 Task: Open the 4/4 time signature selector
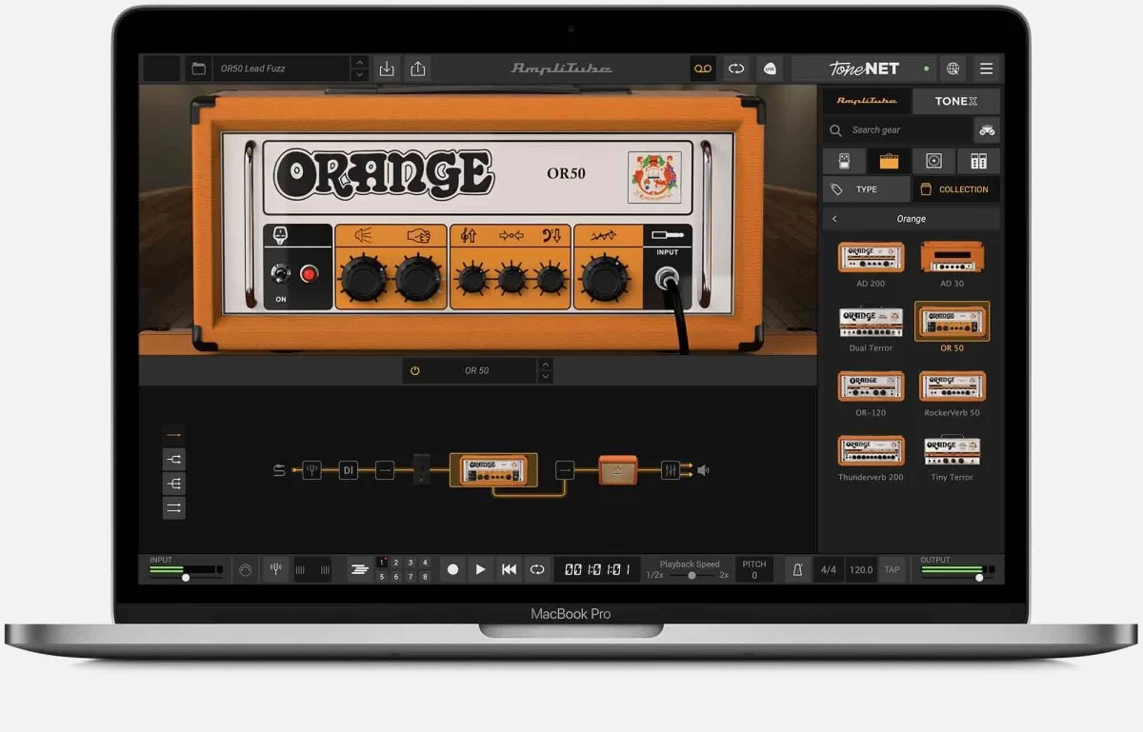pos(828,568)
